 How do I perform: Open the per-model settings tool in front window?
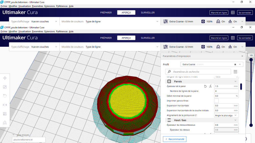[5, 114]
